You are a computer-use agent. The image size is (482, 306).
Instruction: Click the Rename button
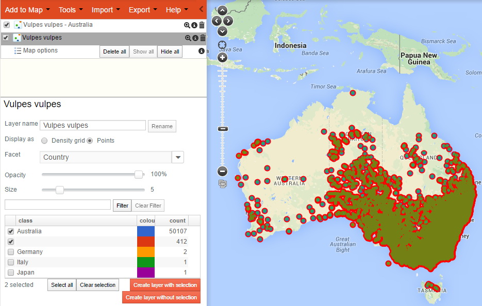coord(162,126)
